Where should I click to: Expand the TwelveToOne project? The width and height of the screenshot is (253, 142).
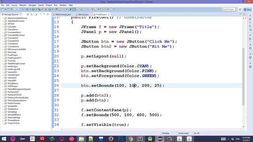(x=3, y=123)
